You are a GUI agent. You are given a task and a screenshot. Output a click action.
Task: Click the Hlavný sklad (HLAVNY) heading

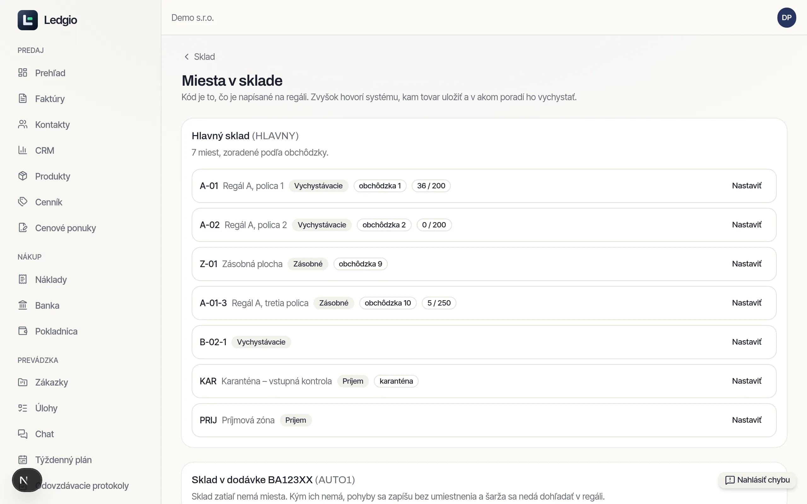click(245, 136)
